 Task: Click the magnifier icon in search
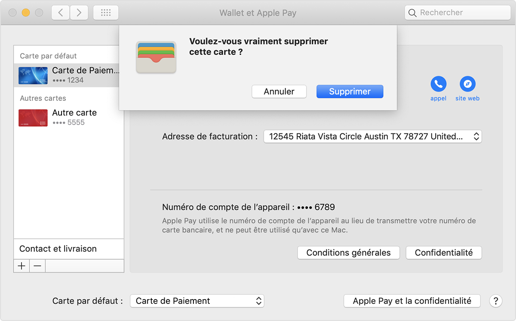[x=412, y=13]
